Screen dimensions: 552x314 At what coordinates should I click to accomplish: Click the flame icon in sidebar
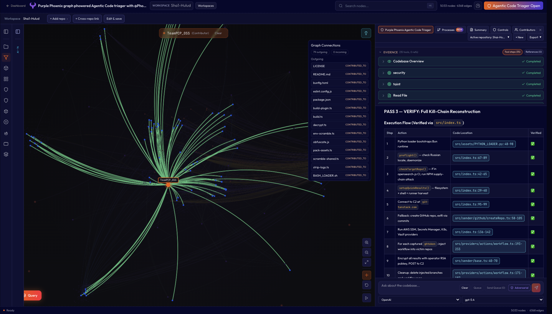coord(6,133)
